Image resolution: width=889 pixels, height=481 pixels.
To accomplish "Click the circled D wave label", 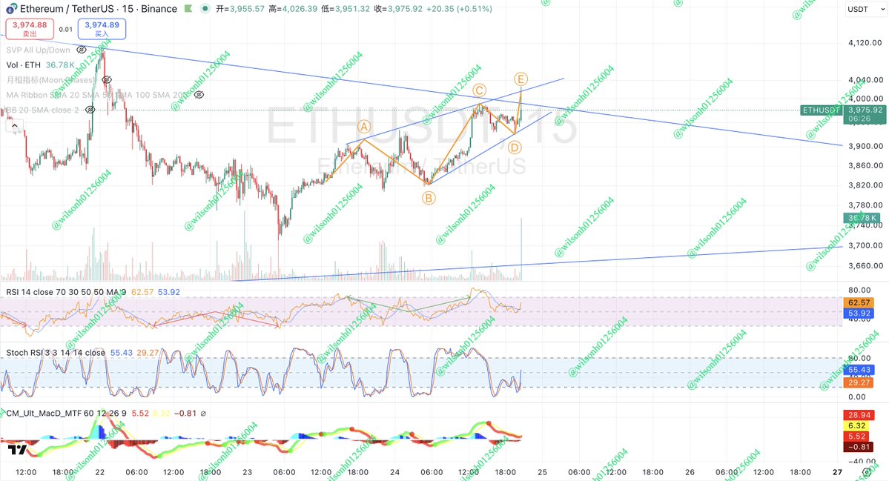I will (515, 148).
